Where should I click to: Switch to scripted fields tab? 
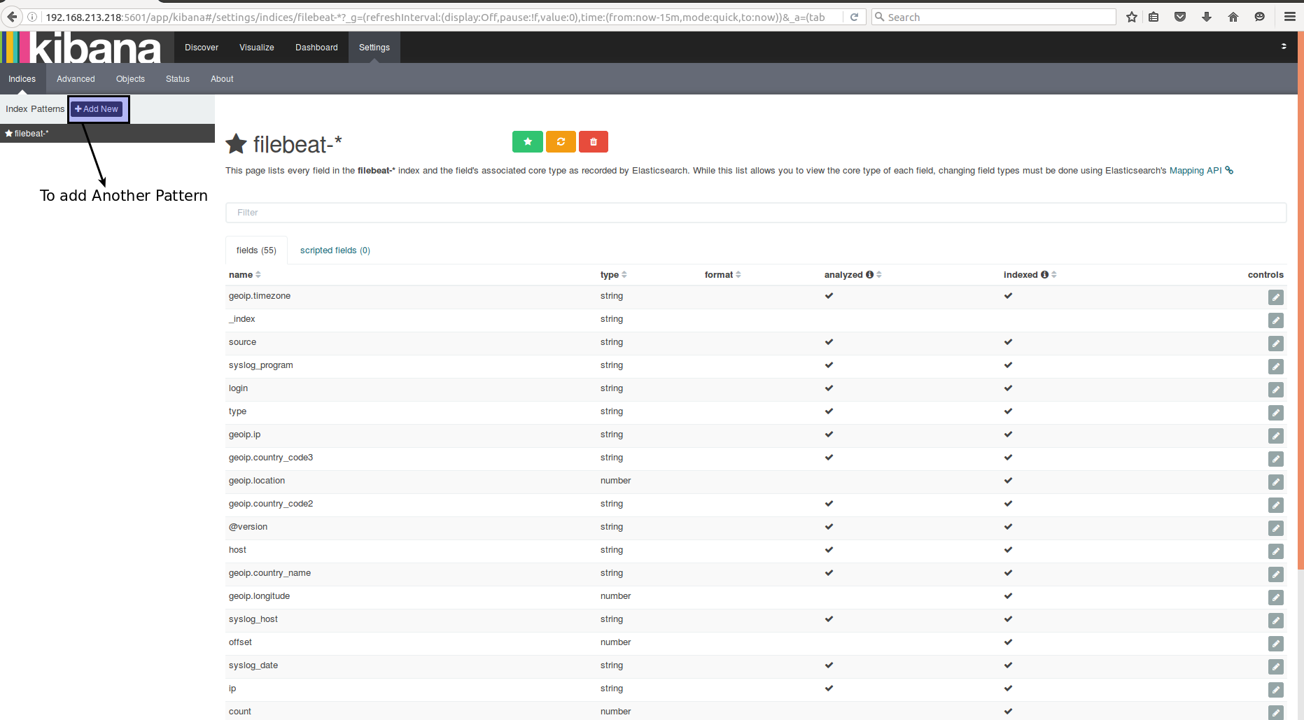(335, 250)
